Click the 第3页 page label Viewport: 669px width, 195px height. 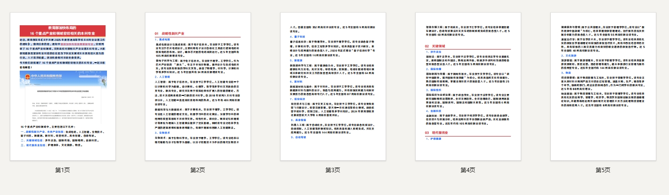[333, 170]
